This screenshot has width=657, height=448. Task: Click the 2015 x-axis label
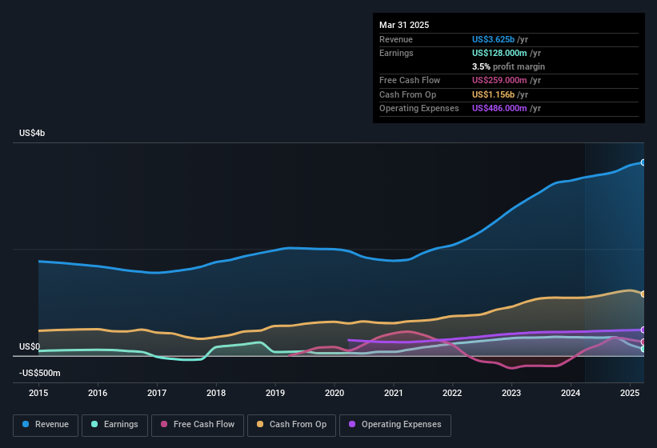click(x=38, y=393)
